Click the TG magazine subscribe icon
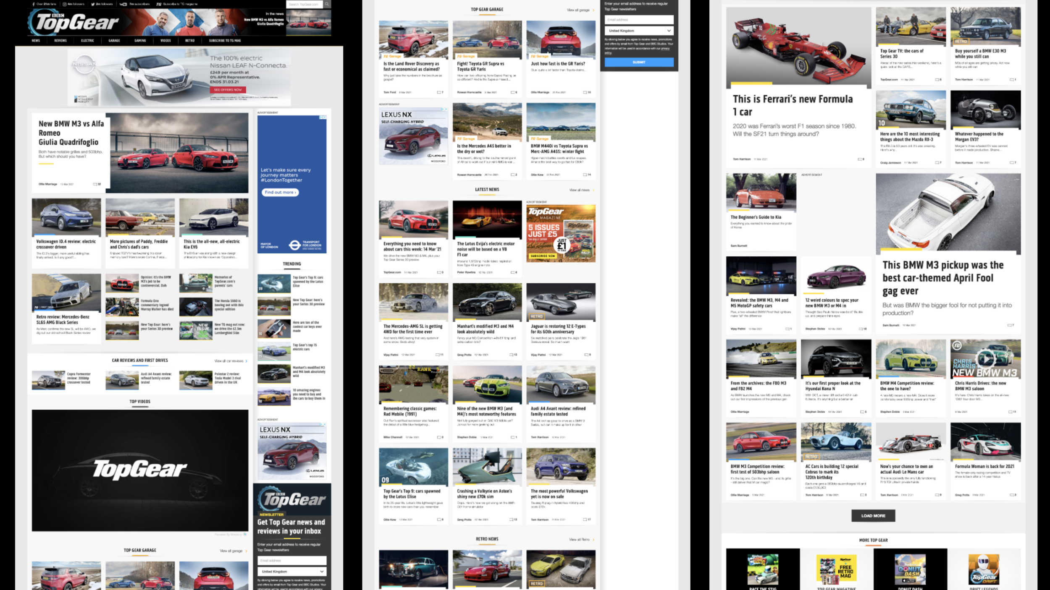 [159, 4]
